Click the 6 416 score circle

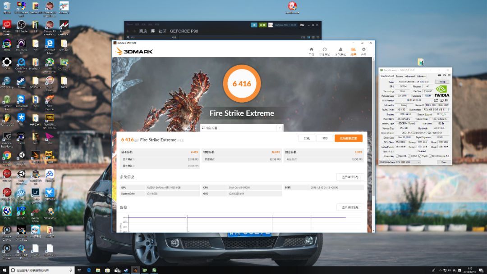coord(242,83)
